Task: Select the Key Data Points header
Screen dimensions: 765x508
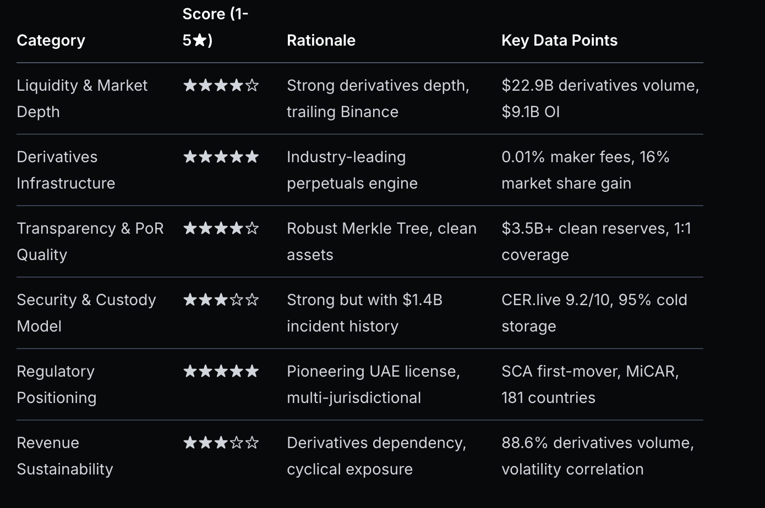Action: [x=559, y=41]
